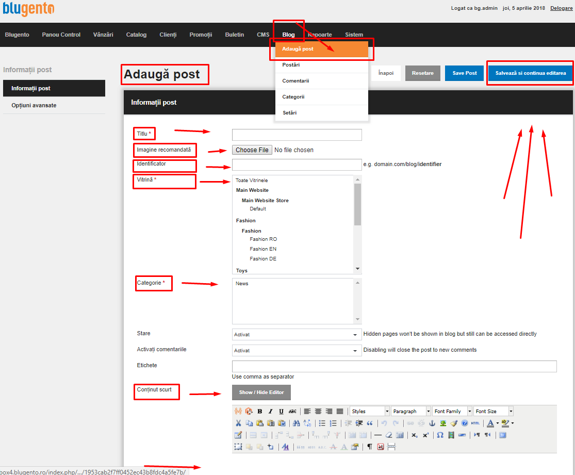Image resolution: width=575 pixels, height=475 pixels.
Task: Apply superscript formatting
Action: pyautogui.click(x=425, y=435)
